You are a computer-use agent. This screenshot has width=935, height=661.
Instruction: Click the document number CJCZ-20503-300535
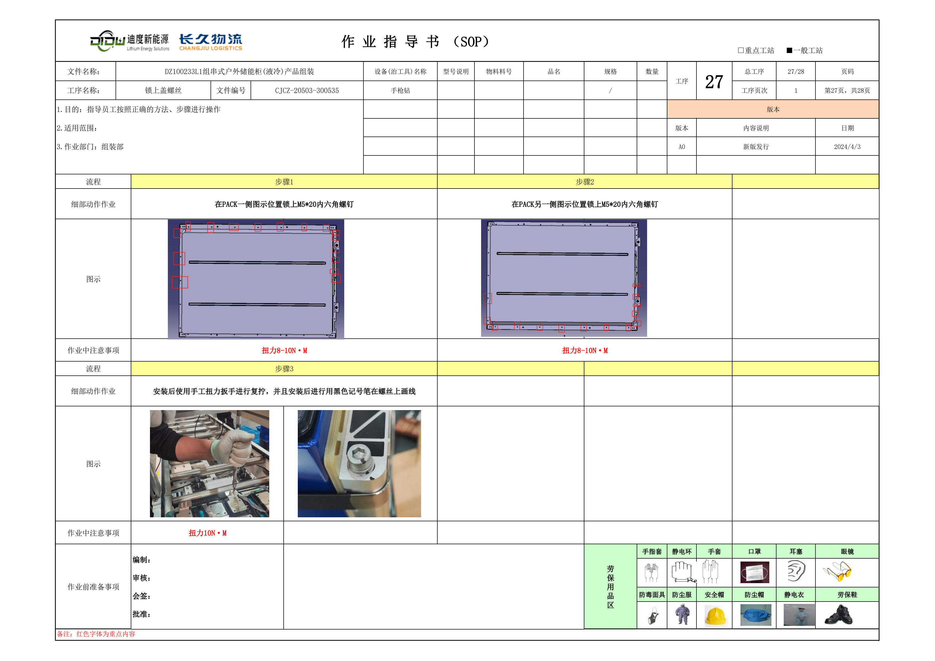(x=307, y=91)
